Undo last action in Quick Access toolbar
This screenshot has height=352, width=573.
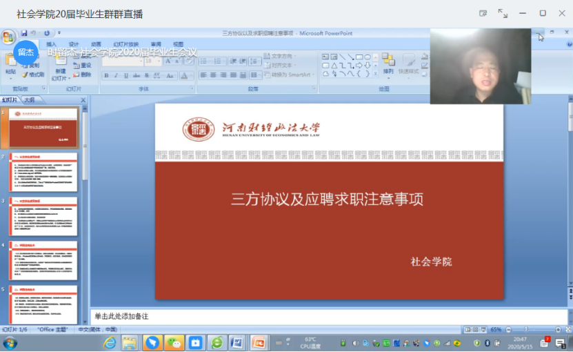point(33,33)
